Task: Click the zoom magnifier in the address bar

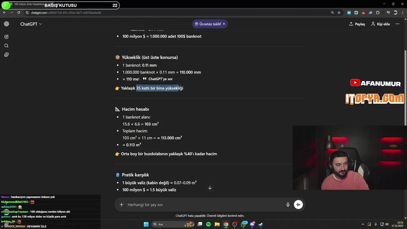Action: (333, 13)
